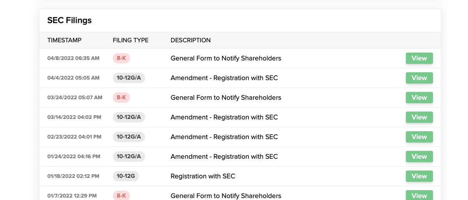The image size is (468, 200).
Task: View the 03/24/2022 8-K filing
Action: tap(419, 97)
